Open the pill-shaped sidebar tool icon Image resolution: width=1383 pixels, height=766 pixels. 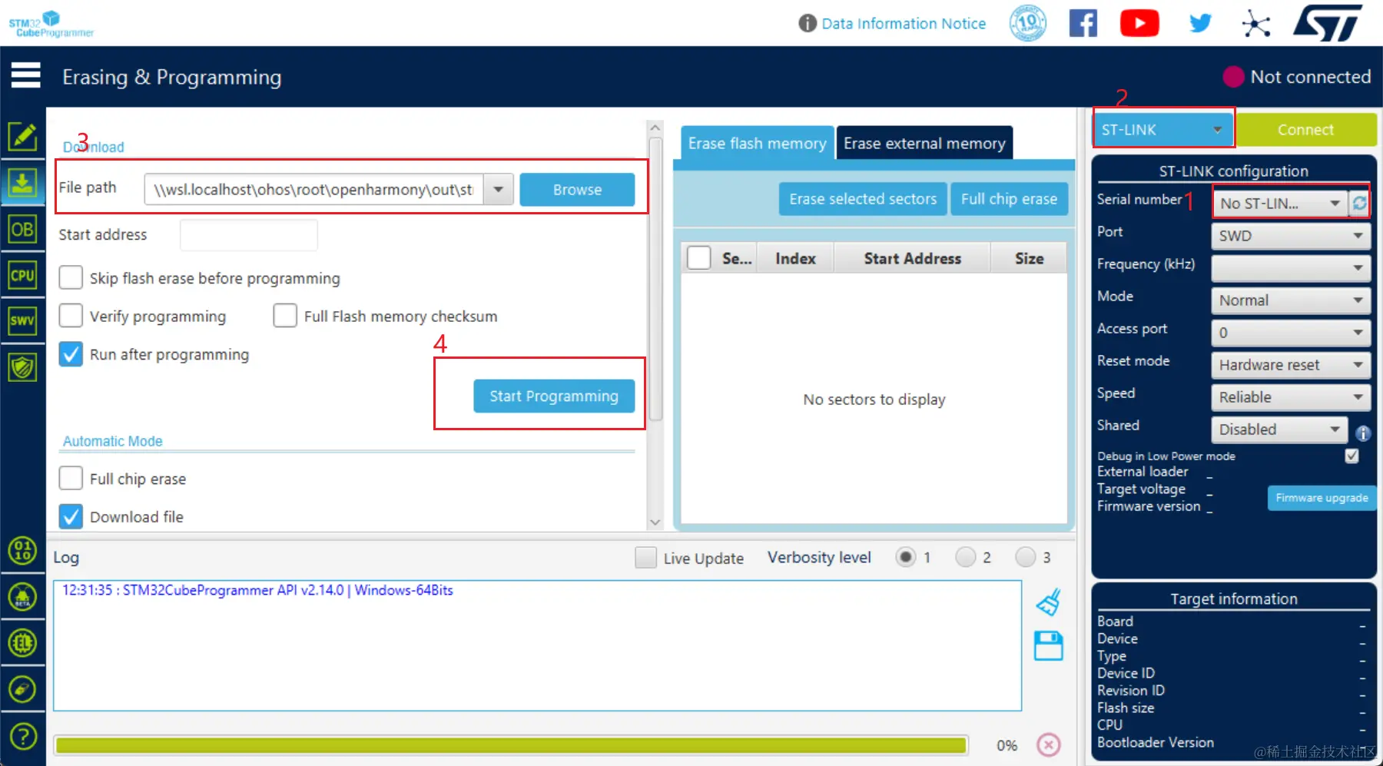(x=22, y=689)
